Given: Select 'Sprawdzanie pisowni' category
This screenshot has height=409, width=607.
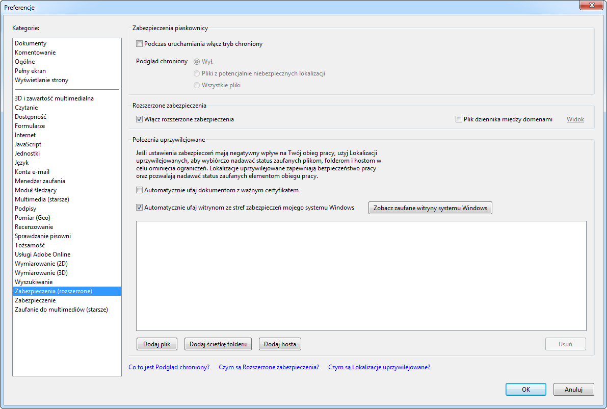Looking at the screenshot, I should [x=67, y=236].
